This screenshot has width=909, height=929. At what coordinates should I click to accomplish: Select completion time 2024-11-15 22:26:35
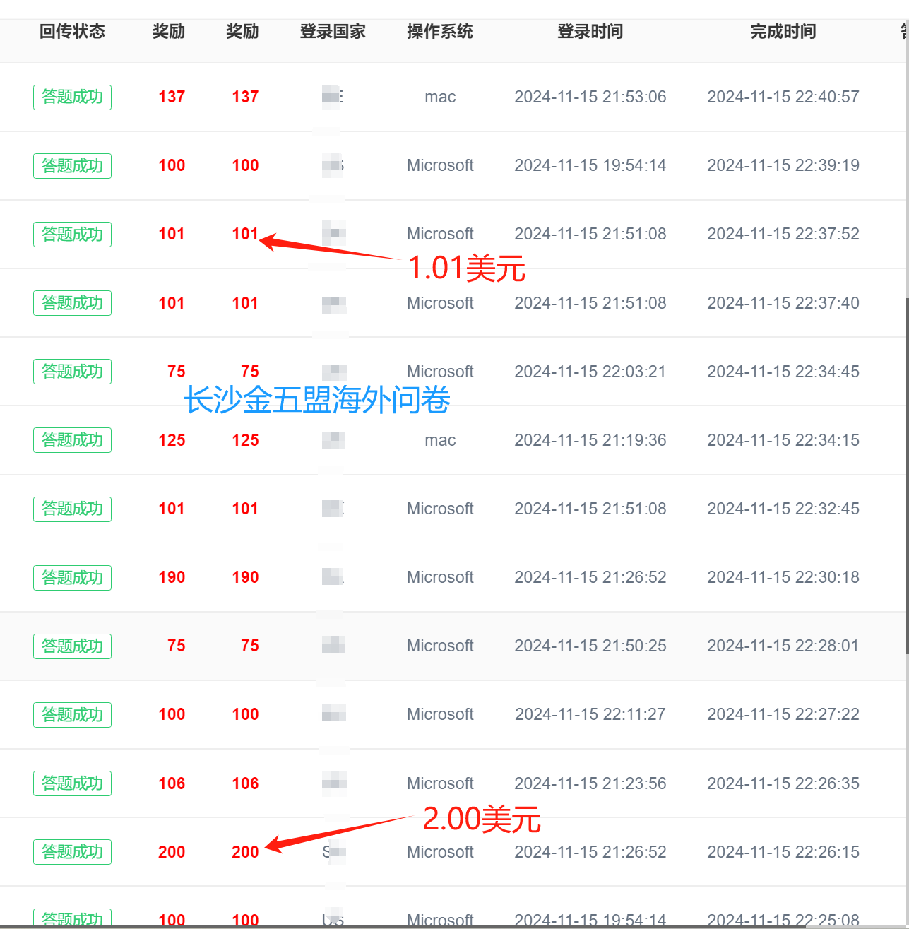783,783
